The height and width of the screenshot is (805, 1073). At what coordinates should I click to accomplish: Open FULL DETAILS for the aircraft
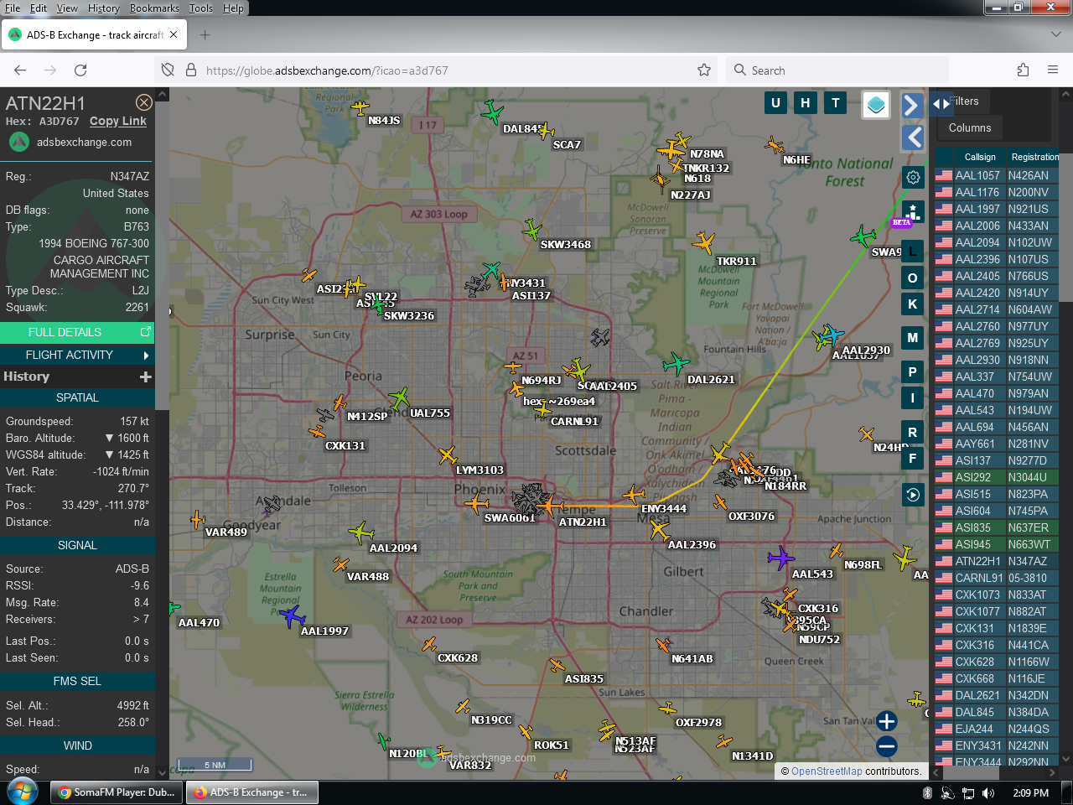[x=77, y=332]
